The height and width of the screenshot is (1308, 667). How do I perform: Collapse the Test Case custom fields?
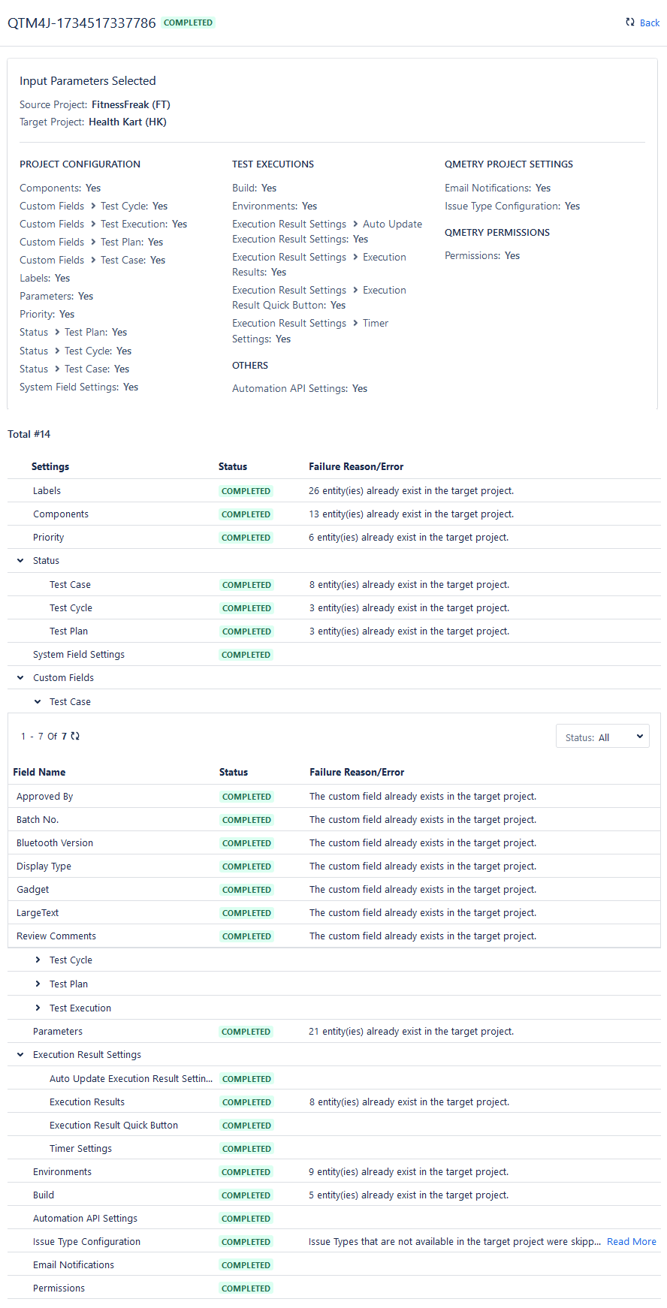(x=38, y=702)
